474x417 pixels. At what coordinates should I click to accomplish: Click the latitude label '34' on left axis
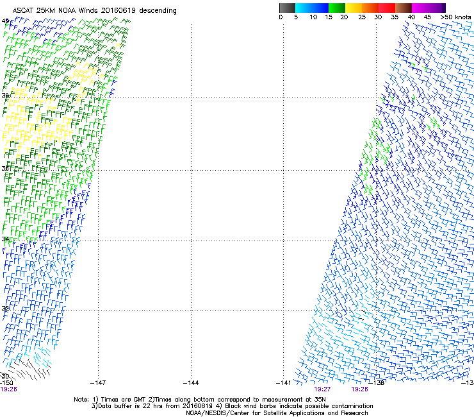click(5, 239)
